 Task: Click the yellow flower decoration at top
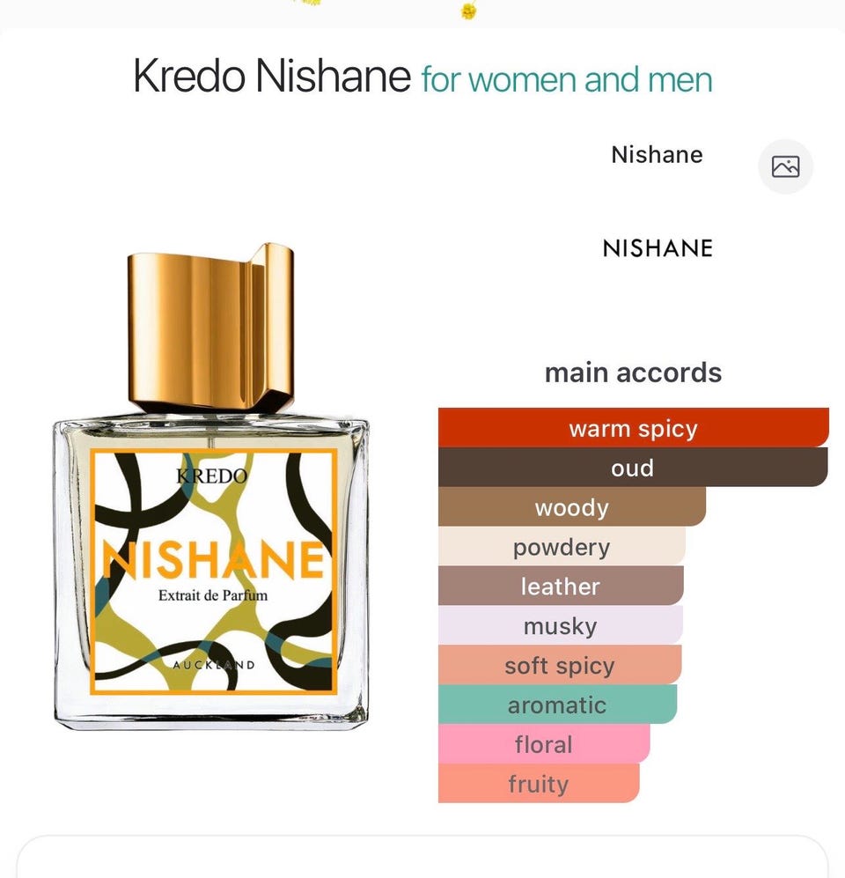[x=469, y=10]
